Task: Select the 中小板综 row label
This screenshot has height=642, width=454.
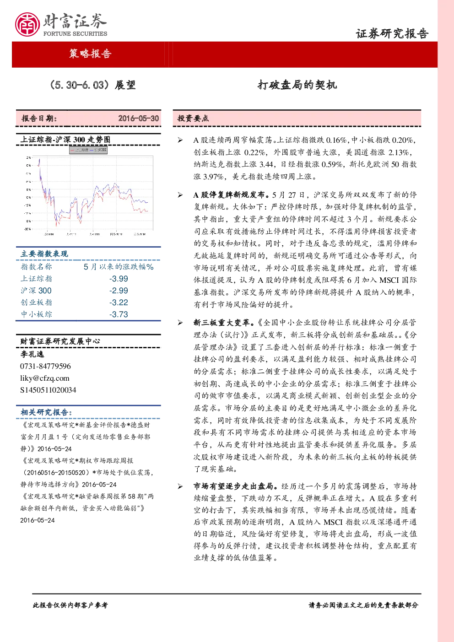Action: (37, 314)
